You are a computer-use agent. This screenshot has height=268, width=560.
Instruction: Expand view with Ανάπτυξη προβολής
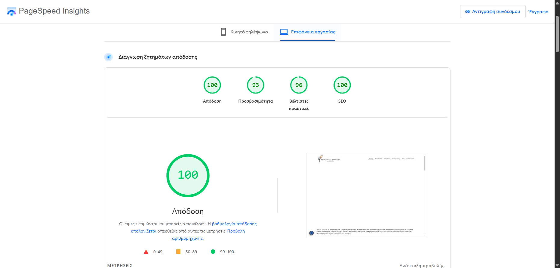(422, 266)
